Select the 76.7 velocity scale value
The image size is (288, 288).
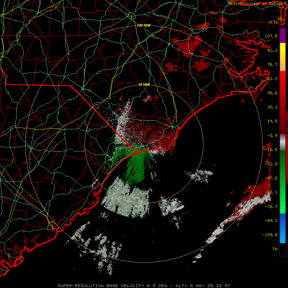pyautogui.click(x=272, y=64)
